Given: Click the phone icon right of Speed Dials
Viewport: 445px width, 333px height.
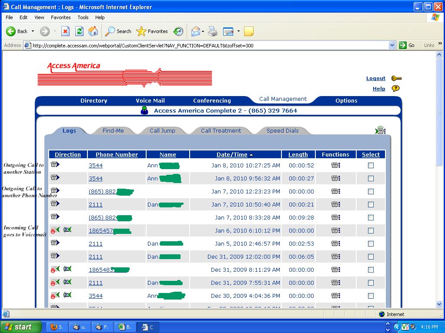Looking at the screenshot, I should (x=380, y=130).
